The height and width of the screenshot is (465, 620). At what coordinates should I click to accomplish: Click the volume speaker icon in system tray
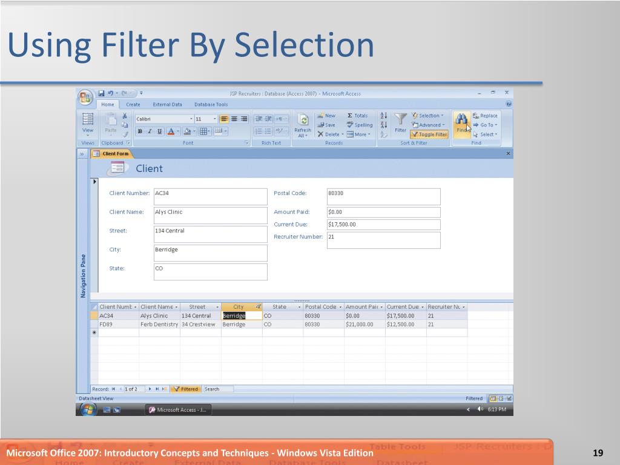[x=480, y=409]
